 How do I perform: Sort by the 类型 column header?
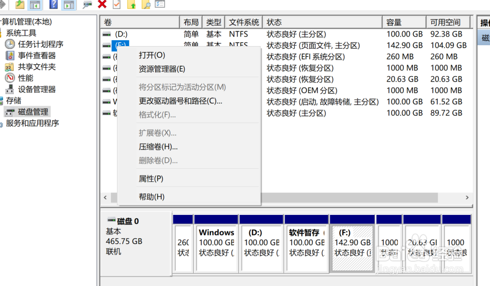[x=214, y=22]
